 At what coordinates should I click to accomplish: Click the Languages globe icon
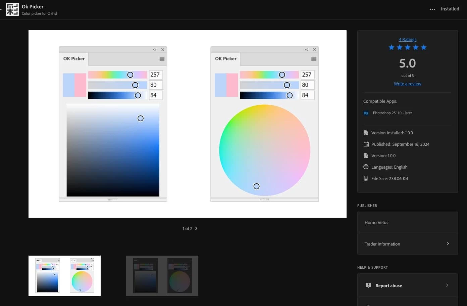366,167
